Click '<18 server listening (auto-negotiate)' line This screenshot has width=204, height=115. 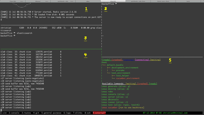click(22, 81)
